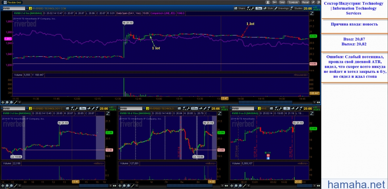The width and height of the screenshot is (388, 189).
Task: Click the 19.85 DailyOpen price label on main chart
Action: (x=313, y=64)
